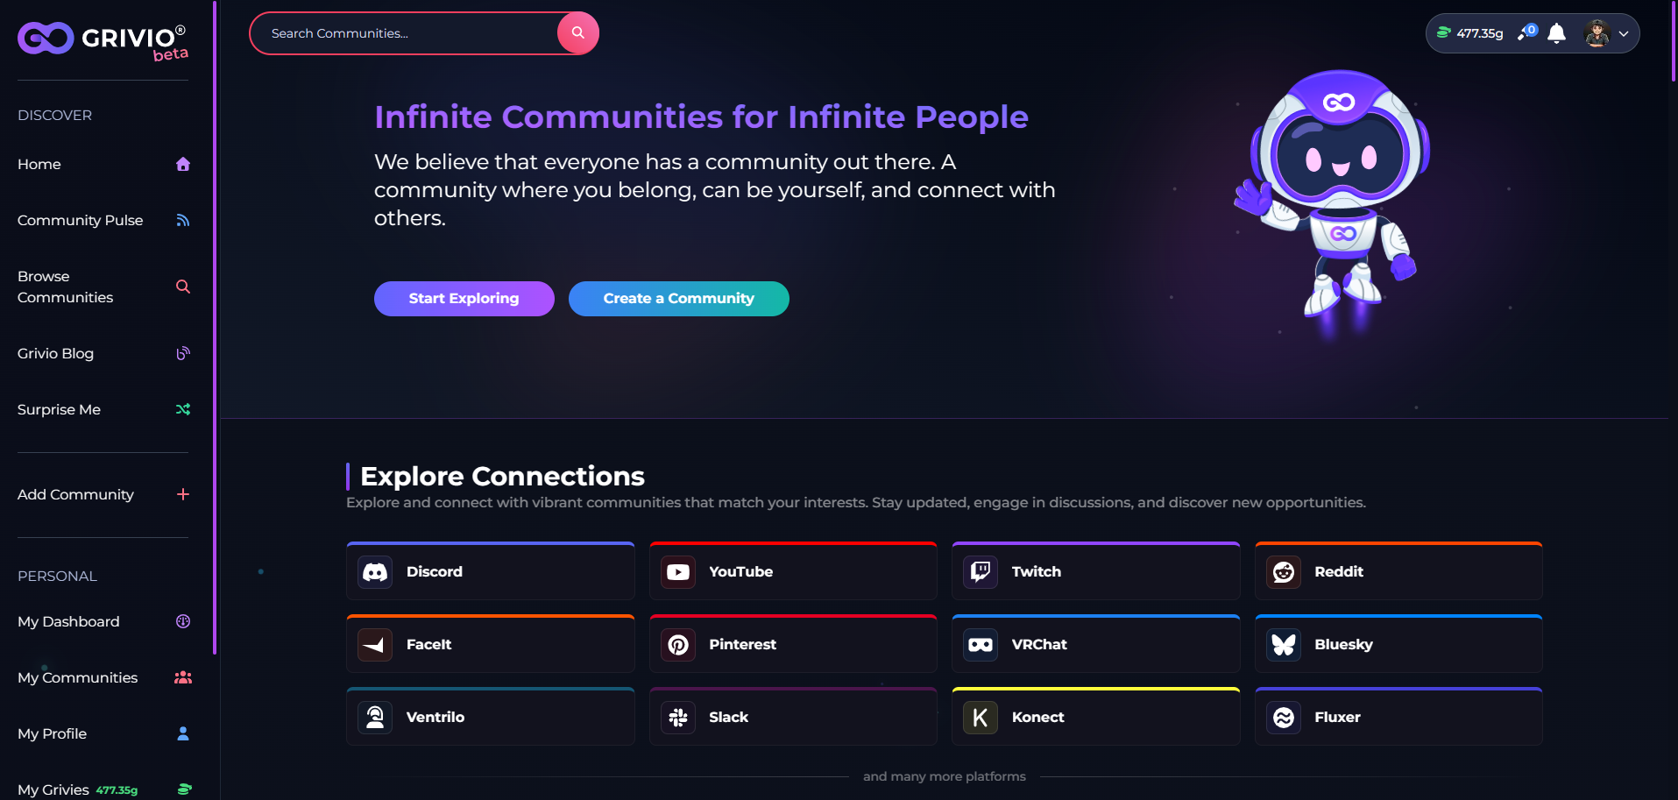1678x800 pixels.
Task: Click the Create a Community button
Action: click(x=679, y=299)
